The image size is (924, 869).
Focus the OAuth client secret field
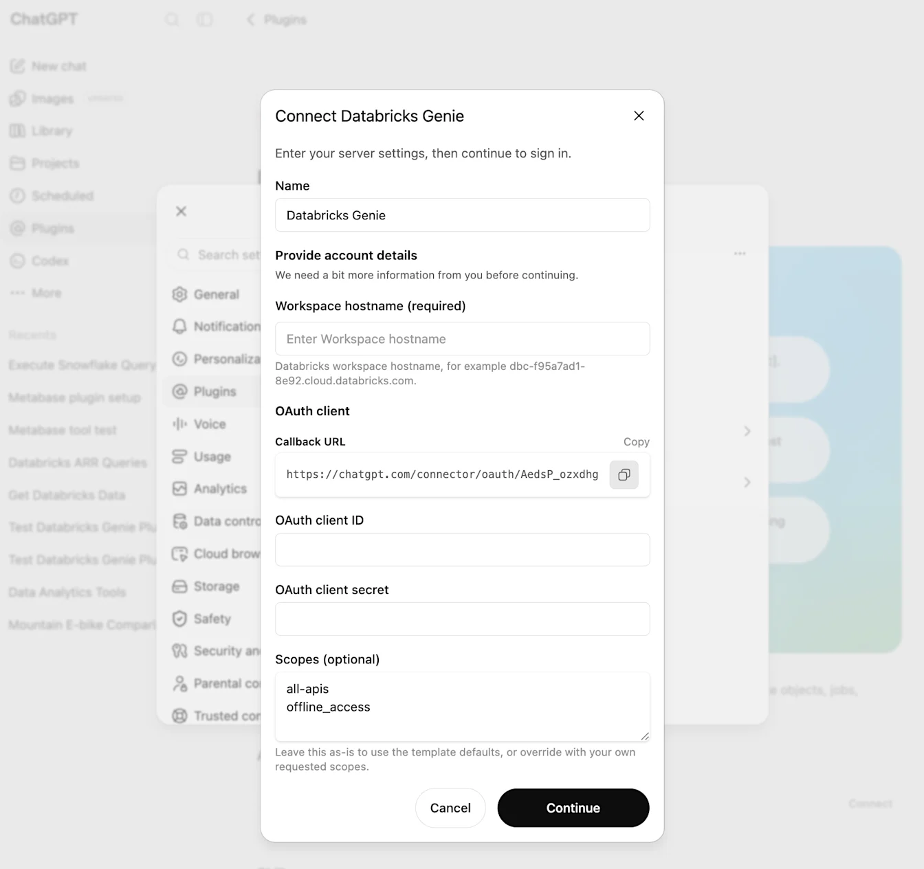click(462, 619)
